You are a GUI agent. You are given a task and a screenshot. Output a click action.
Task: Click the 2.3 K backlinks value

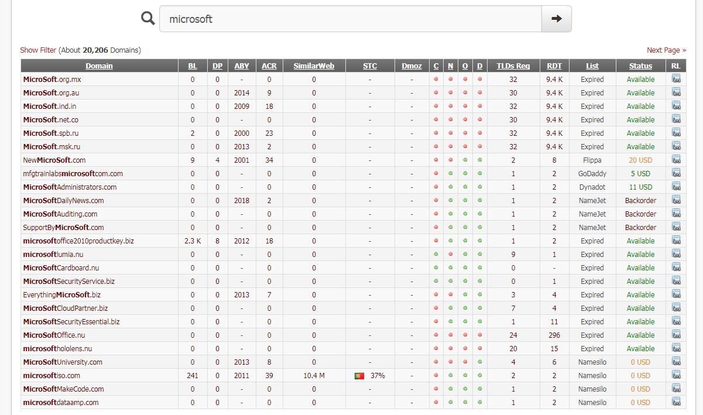point(193,241)
